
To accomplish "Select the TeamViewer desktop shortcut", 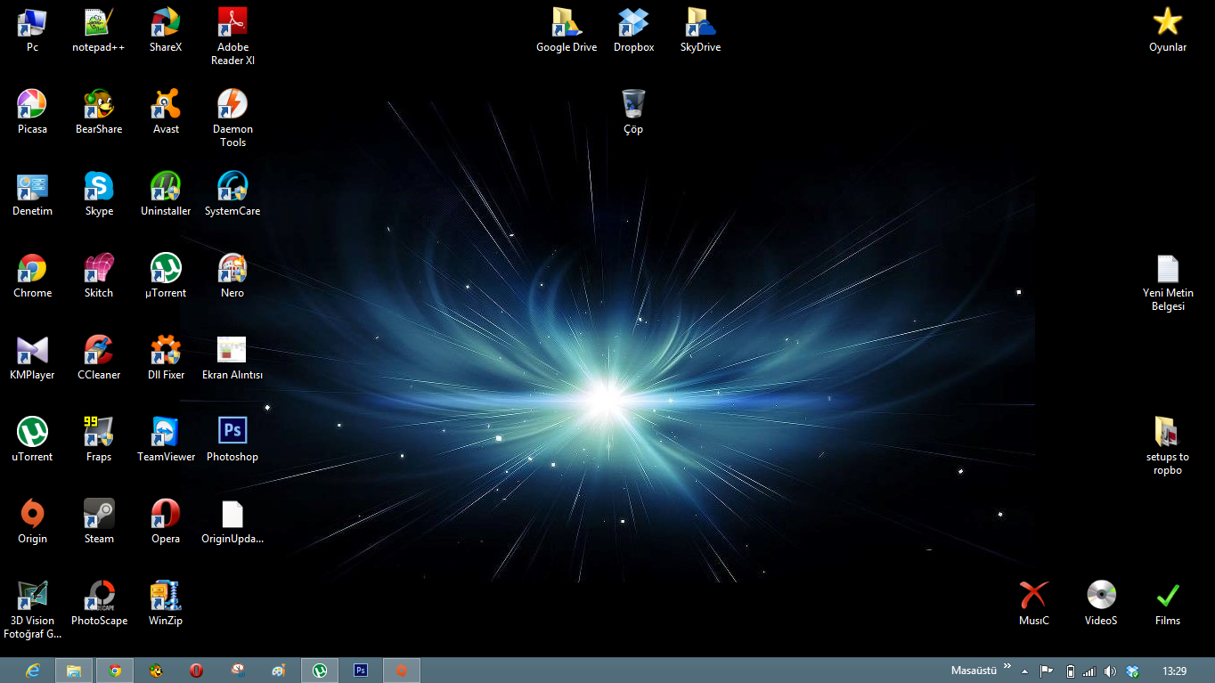I will (x=166, y=439).
